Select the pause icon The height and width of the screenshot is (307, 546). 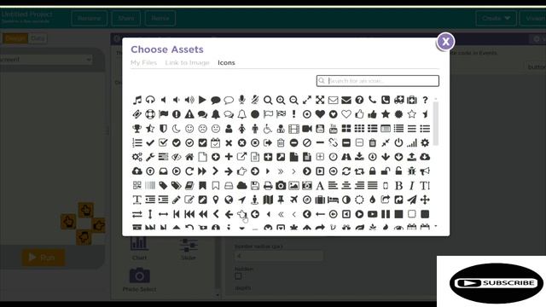[386, 214]
